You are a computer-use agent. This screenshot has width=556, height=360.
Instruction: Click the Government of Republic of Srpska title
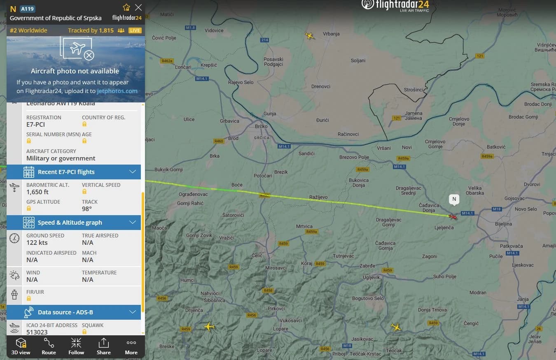pyautogui.click(x=56, y=19)
